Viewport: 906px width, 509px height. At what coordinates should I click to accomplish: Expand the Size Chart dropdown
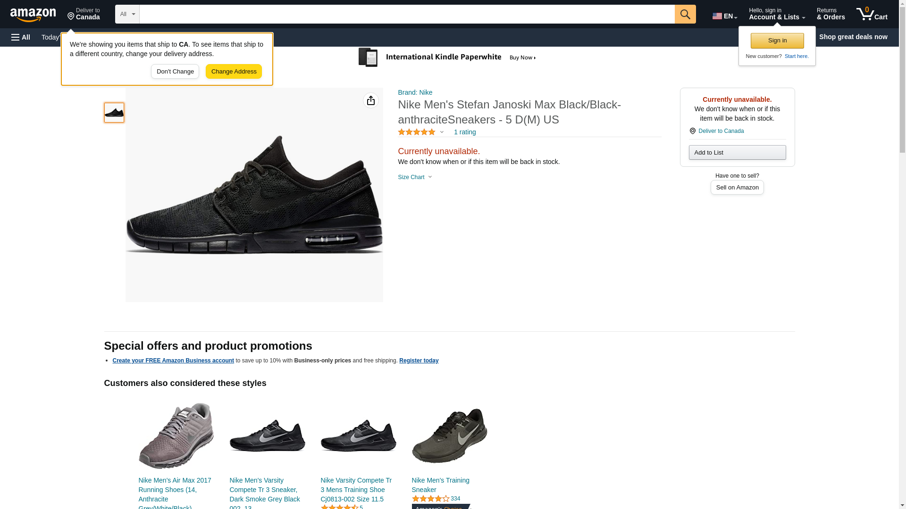click(415, 177)
